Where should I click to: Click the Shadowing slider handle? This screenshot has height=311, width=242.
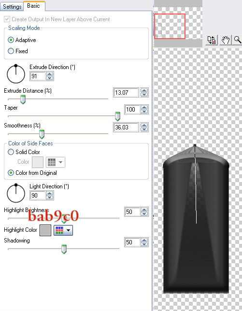[64, 249]
